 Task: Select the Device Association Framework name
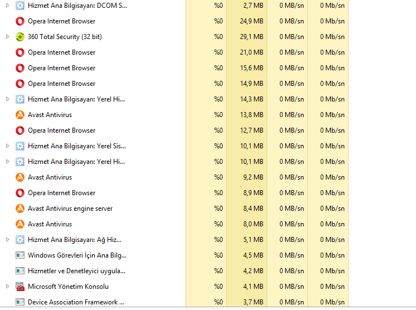point(76,302)
